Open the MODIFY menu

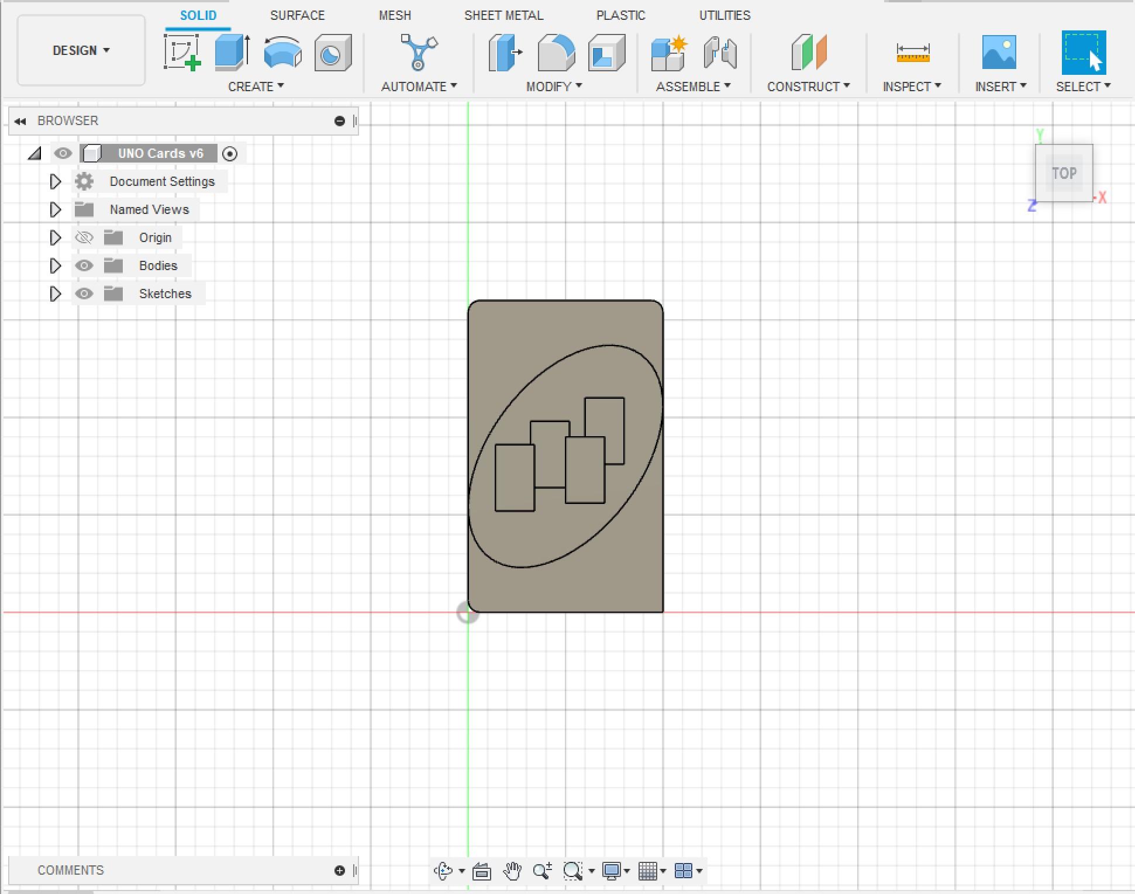pos(553,87)
